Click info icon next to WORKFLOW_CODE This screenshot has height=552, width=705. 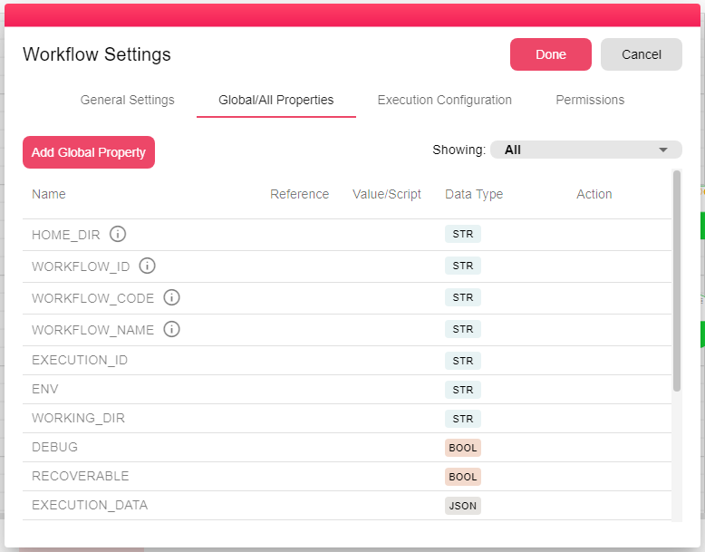(171, 297)
